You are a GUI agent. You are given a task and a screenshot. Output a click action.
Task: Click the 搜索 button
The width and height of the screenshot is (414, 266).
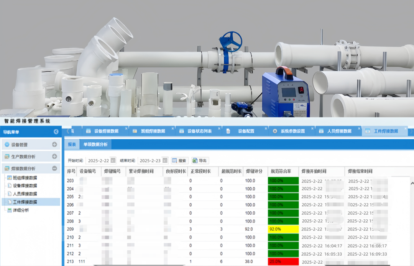tap(179, 161)
